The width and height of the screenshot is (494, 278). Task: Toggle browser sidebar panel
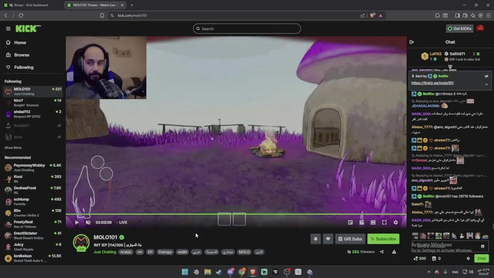(x=457, y=15)
